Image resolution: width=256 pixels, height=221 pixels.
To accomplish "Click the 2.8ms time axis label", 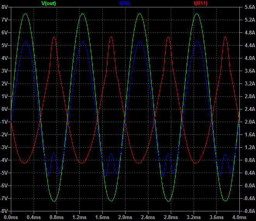I will click(x=171, y=217).
